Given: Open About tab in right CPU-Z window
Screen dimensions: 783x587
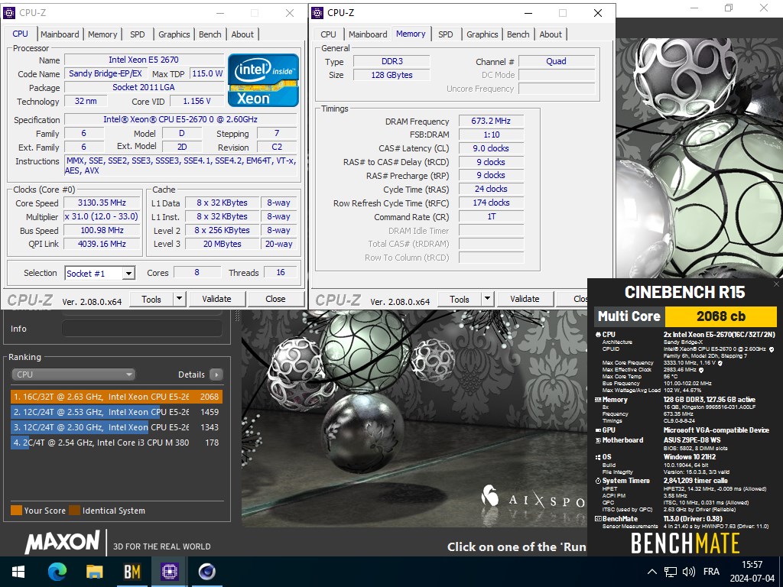Looking at the screenshot, I should coord(551,34).
